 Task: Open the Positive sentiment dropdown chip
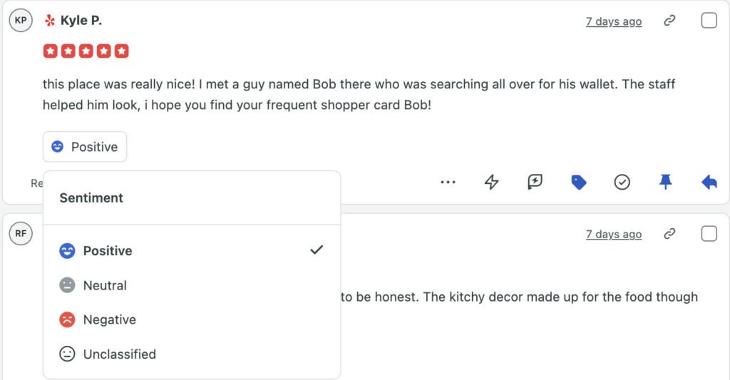pyautogui.click(x=85, y=147)
